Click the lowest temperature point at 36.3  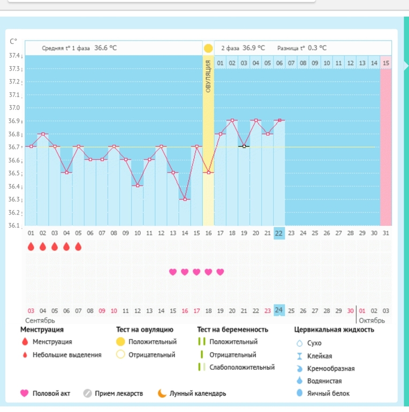(x=185, y=199)
